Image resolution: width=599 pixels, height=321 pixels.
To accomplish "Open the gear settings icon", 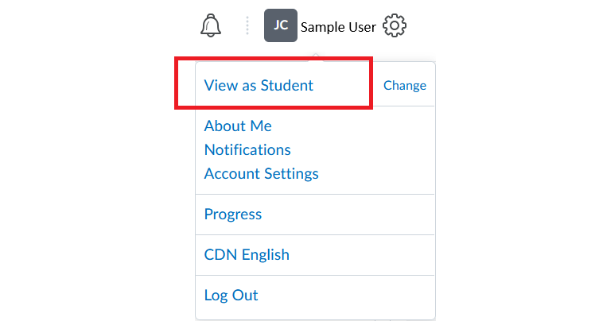I will (395, 25).
